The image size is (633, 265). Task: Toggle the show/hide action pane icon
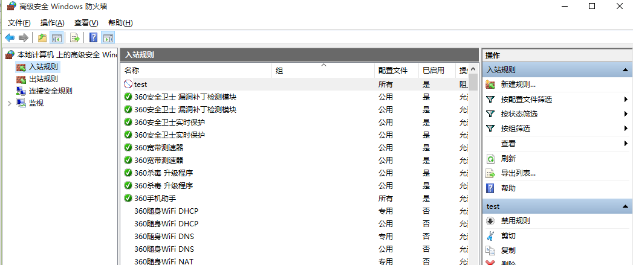[108, 38]
